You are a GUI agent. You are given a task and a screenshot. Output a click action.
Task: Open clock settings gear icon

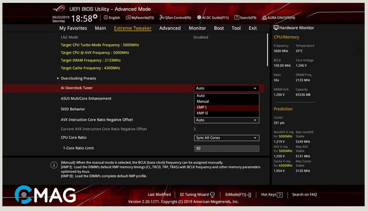click(95, 16)
